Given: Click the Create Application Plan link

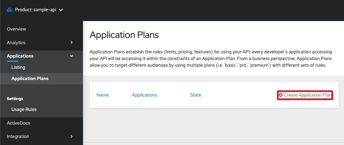Looking at the screenshot, I should 307,95.
